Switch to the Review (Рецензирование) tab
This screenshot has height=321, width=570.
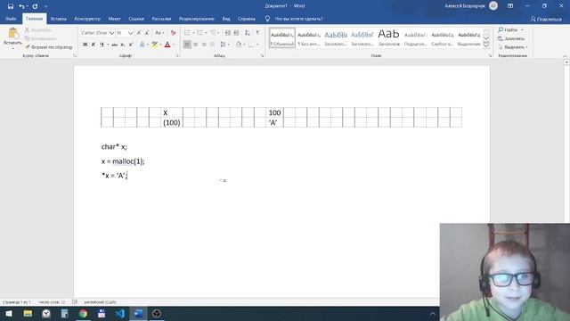click(x=197, y=19)
